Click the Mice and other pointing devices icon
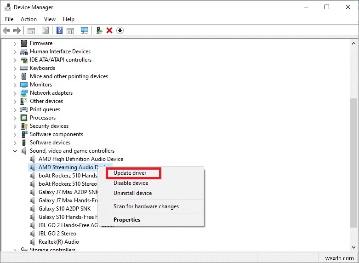Screen dimensions: 359x263 point(24,76)
